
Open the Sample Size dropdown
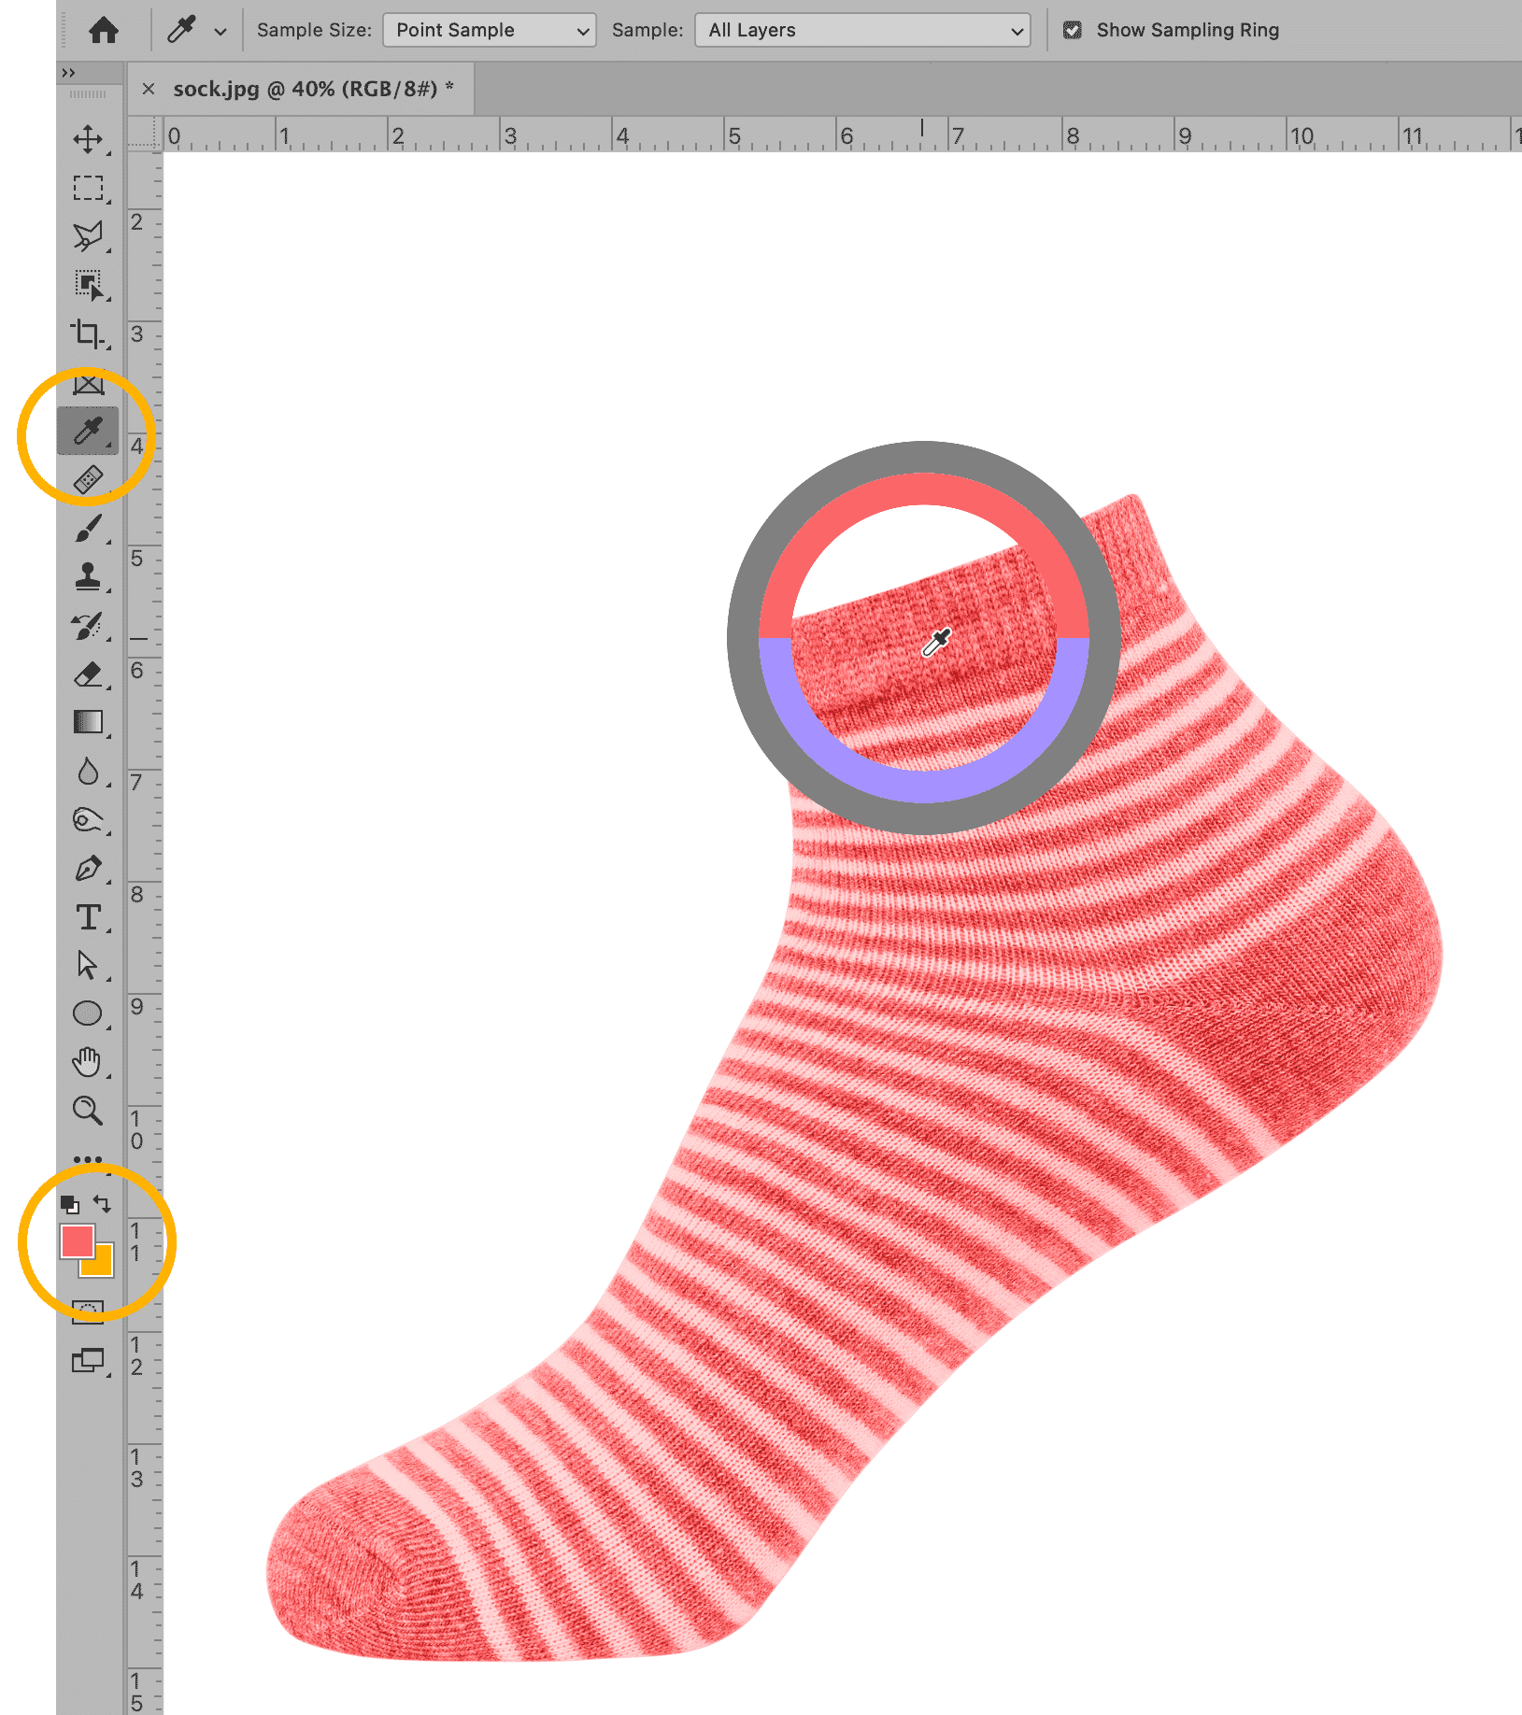pyautogui.click(x=490, y=30)
